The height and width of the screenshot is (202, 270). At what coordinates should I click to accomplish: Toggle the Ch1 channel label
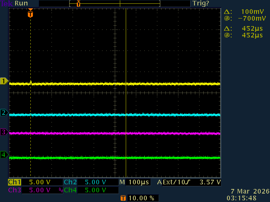point(14,183)
